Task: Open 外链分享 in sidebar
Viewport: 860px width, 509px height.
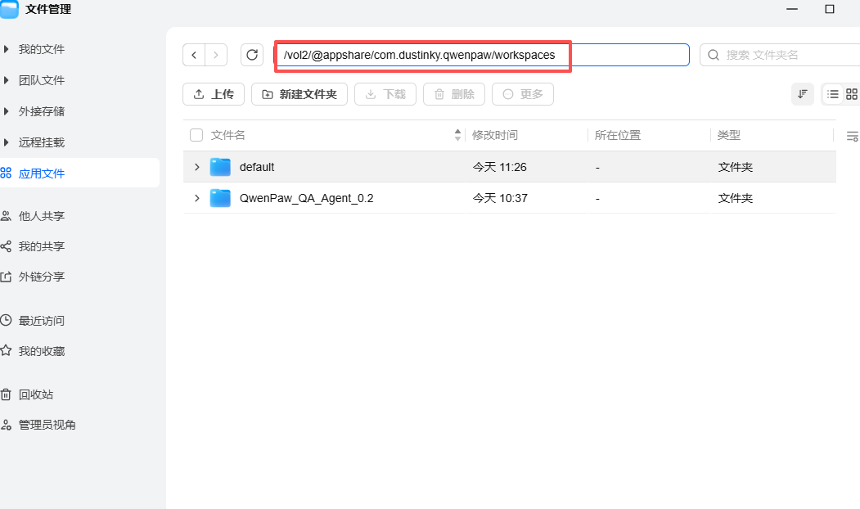Action: (x=42, y=277)
